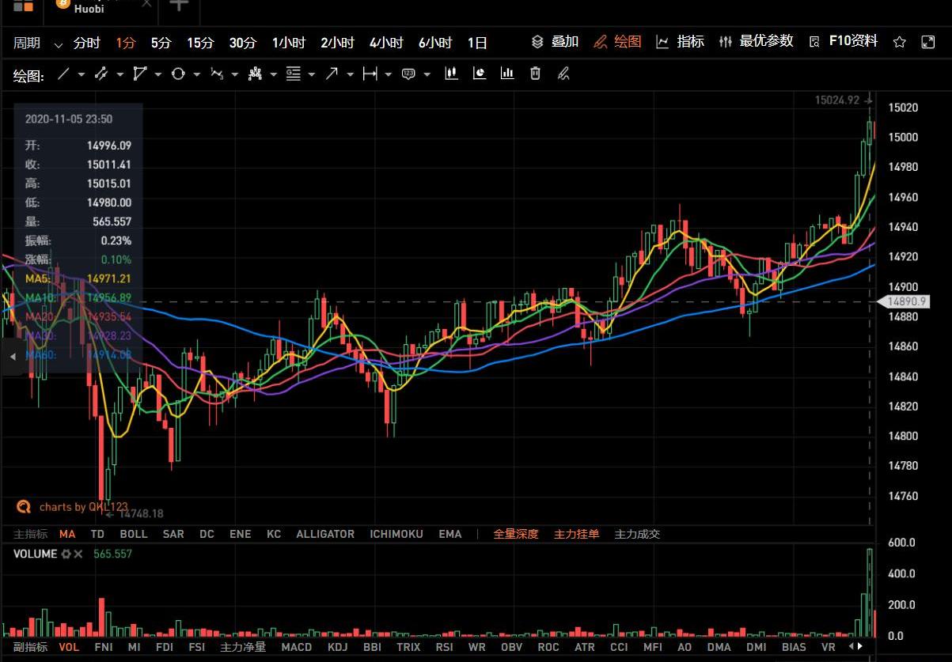952x662 pixels.
Task: Enable the 主力成交 overlay
Action: 637,534
